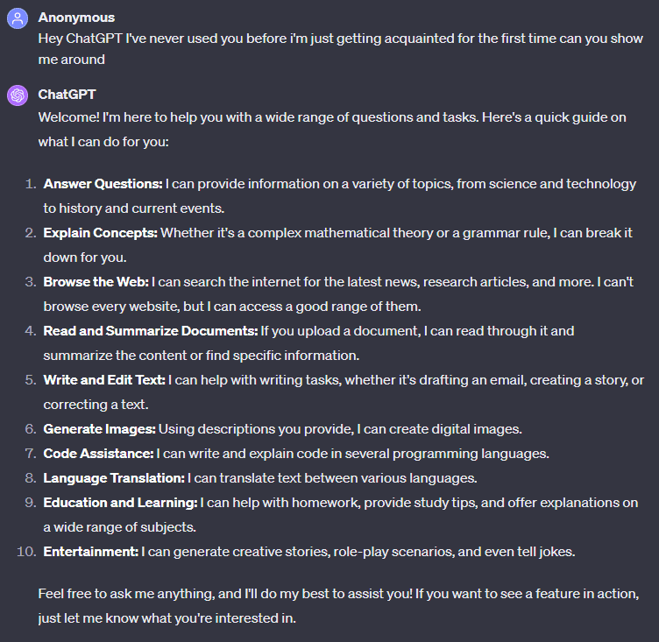The image size is (659, 642).
Task: Click the bold Explain Concepts heading
Action: click(101, 233)
